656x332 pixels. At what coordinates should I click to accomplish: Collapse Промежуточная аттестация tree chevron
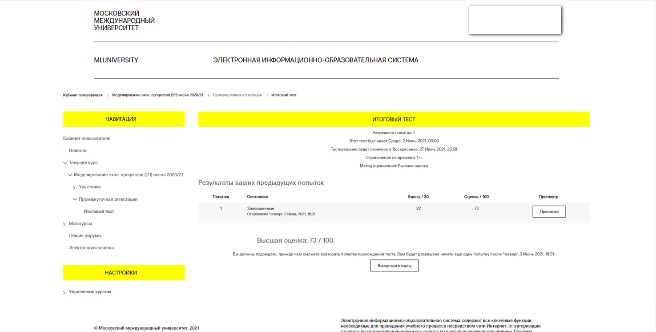pyautogui.click(x=75, y=199)
